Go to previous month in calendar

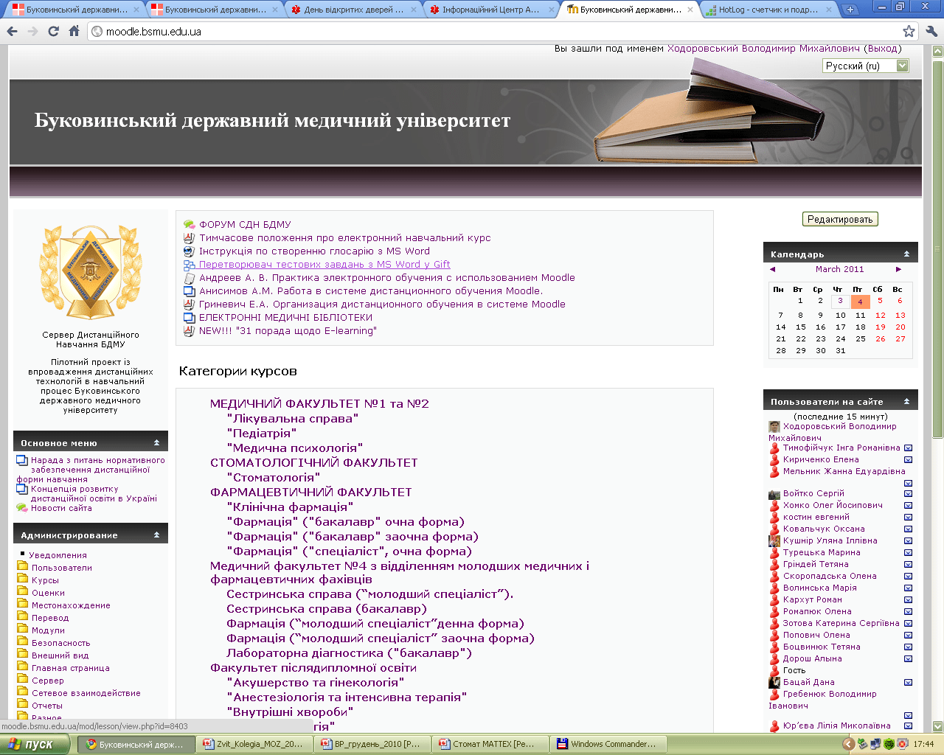pos(773,270)
